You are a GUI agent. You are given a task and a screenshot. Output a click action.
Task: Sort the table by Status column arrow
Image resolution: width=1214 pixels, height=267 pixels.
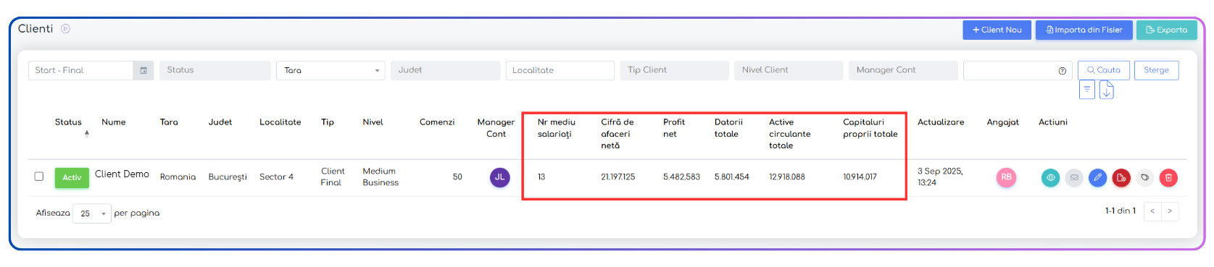[x=86, y=133]
